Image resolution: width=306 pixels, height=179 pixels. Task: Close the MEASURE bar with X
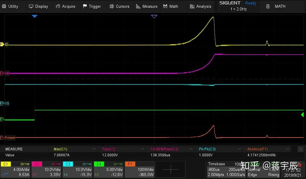(300, 149)
